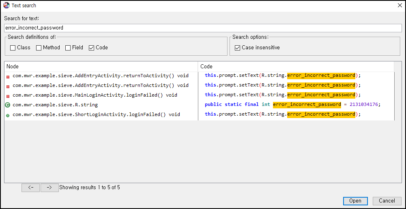Enable the Field search checkbox
406x209 pixels.
(x=68, y=48)
